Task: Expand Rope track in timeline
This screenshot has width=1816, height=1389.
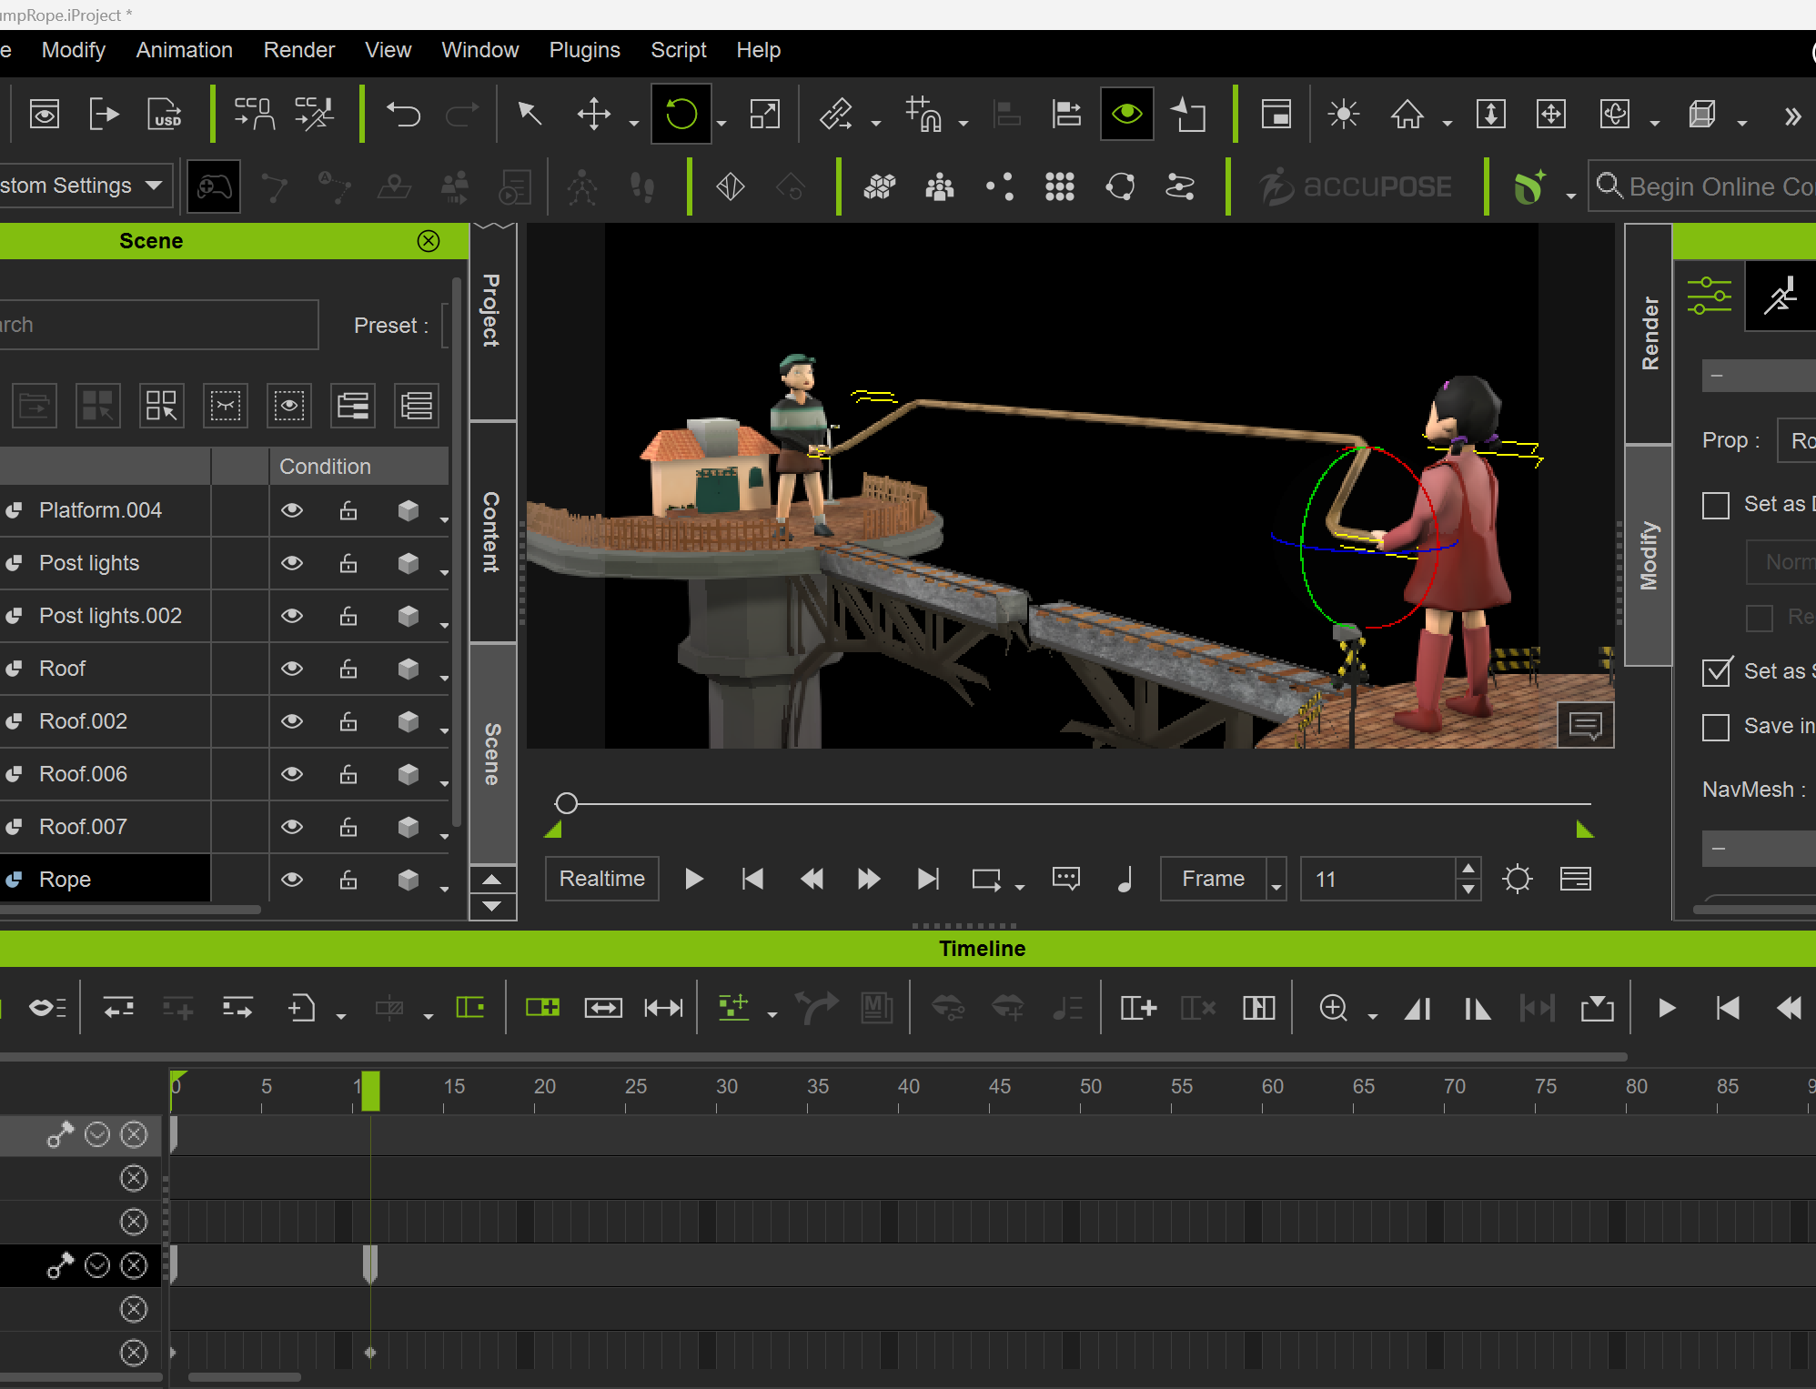Action: coord(96,1265)
